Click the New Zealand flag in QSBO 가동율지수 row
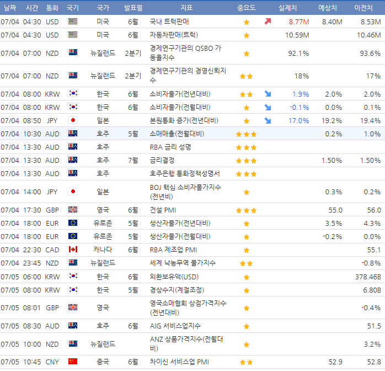The width and height of the screenshot is (385, 371). [x=73, y=52]
